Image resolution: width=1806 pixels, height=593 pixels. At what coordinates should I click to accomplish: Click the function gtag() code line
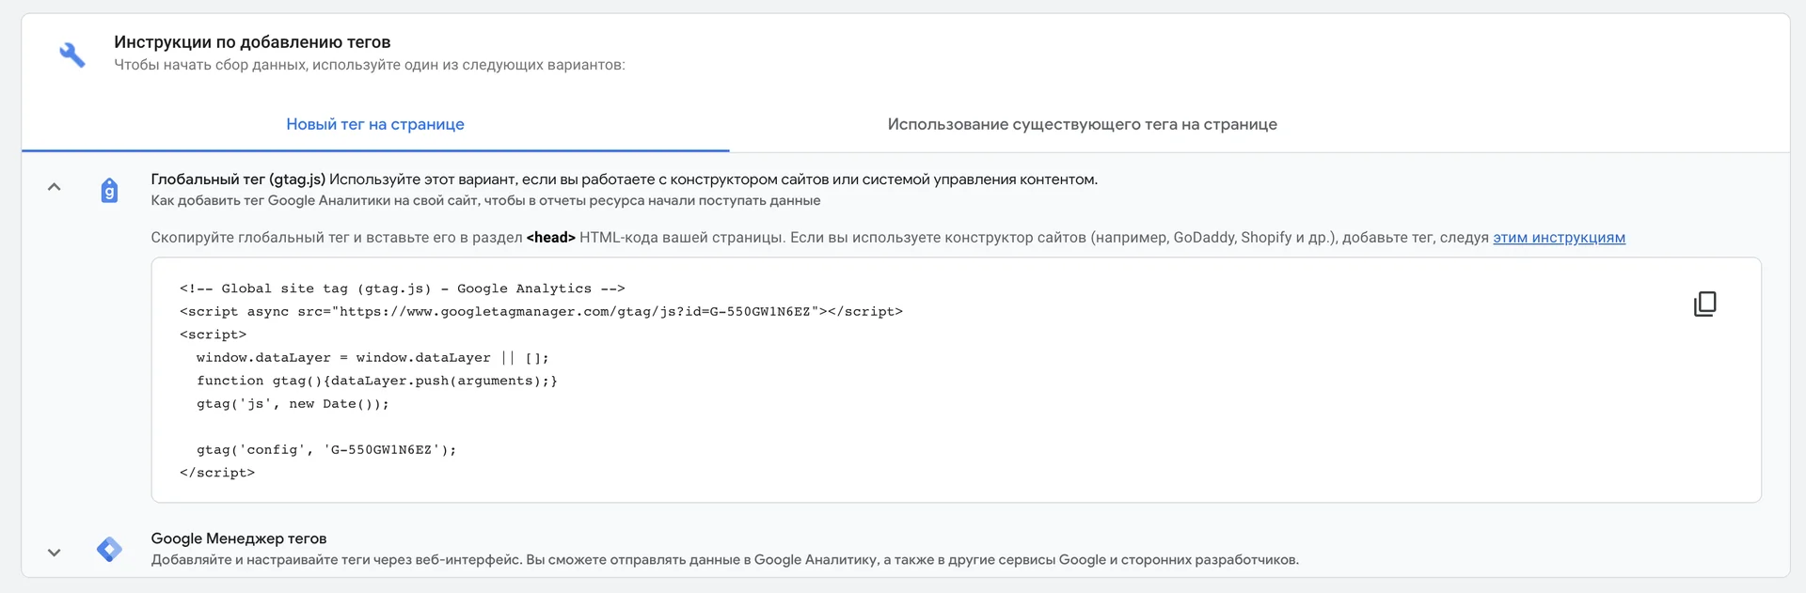tap(377, 381)
